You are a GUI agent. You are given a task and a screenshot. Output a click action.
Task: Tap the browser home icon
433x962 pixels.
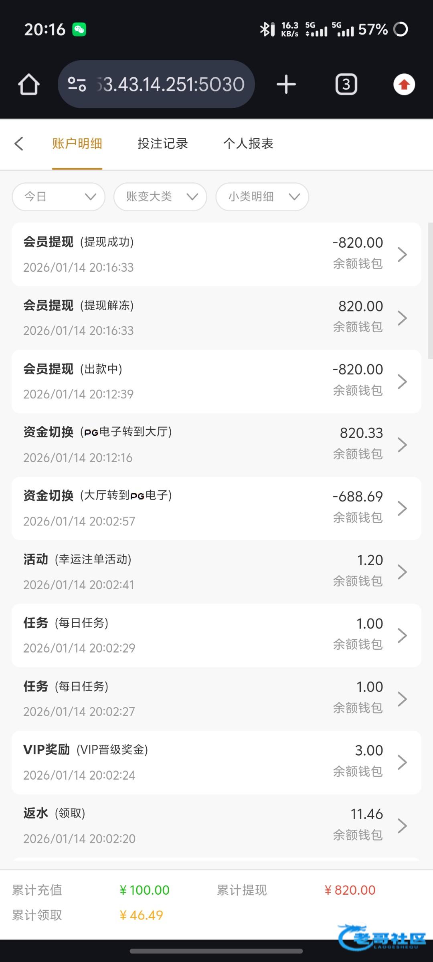[x=28, y=85]
